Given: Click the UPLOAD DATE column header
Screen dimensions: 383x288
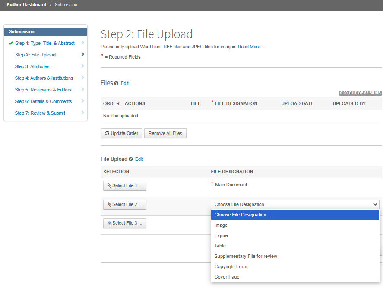Looking at the screenshot, I should coord(297,103).
